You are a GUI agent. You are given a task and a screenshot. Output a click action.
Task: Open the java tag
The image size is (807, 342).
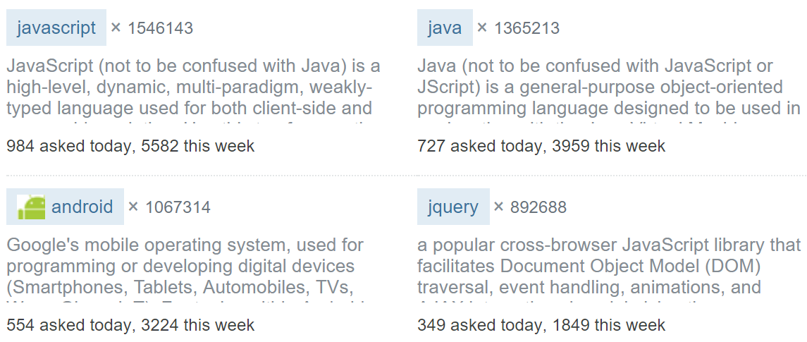point(445,28)
